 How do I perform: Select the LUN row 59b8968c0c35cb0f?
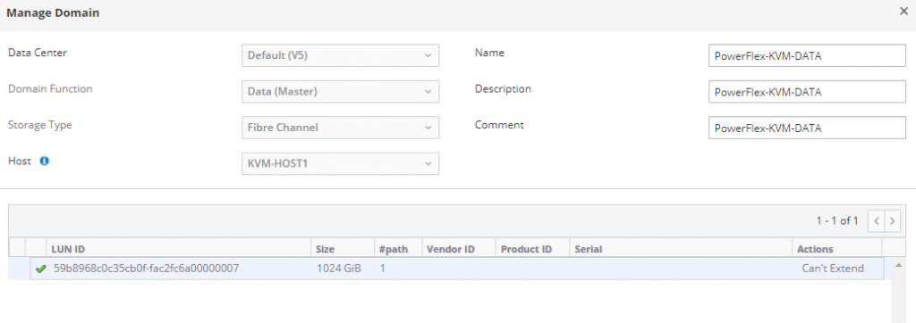pyautogui.click(x=457, y=269)
